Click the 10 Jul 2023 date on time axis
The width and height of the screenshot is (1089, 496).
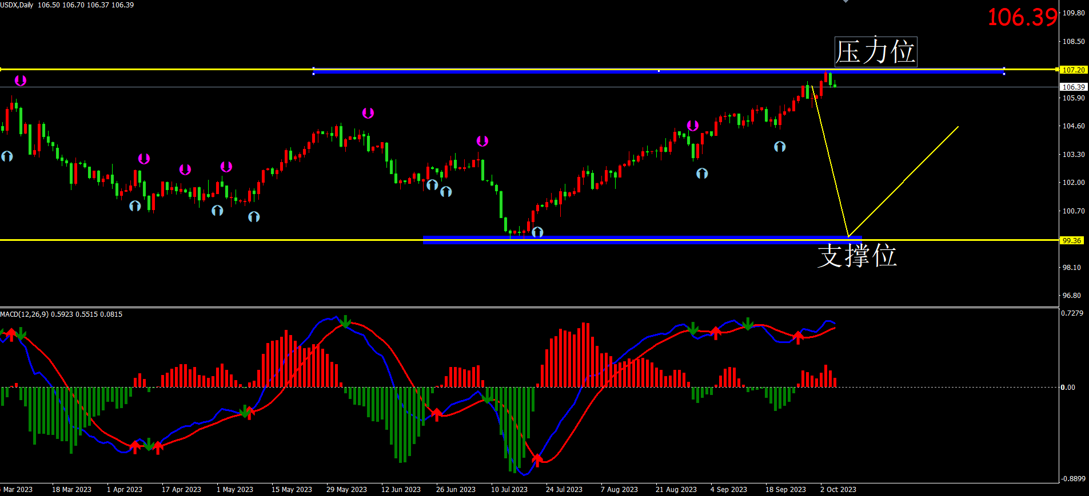tap(509, 489)
